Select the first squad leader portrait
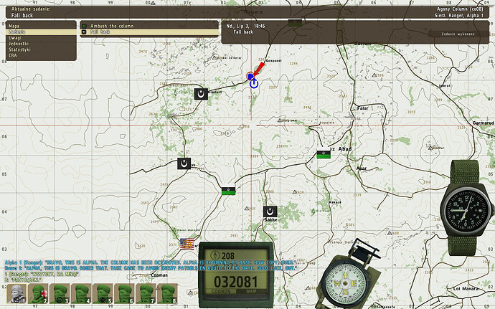This screenshot has width=495, height=309. pos(14,293)
